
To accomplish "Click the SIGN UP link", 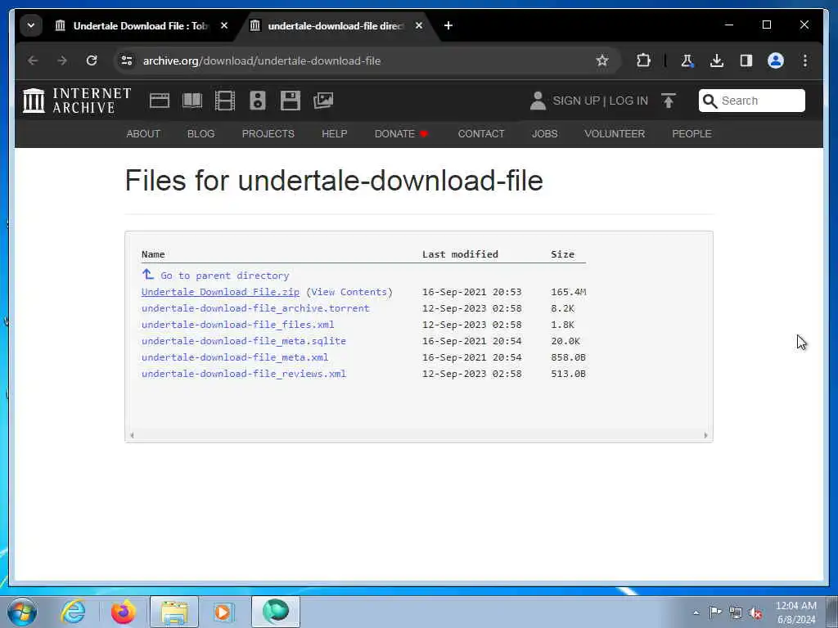I will coord(576,101).
